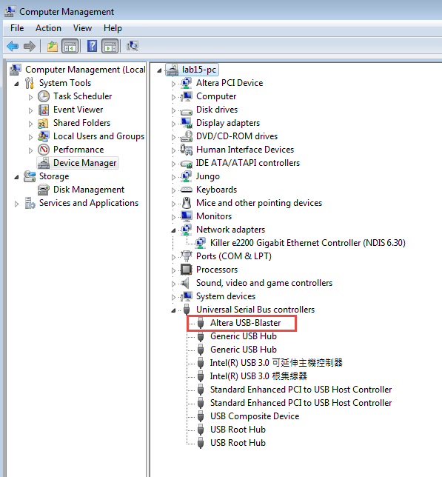Click the Shared Folders icon
Image resolution: width=442 pixels, height=477 pixels.
pos(43,123)
